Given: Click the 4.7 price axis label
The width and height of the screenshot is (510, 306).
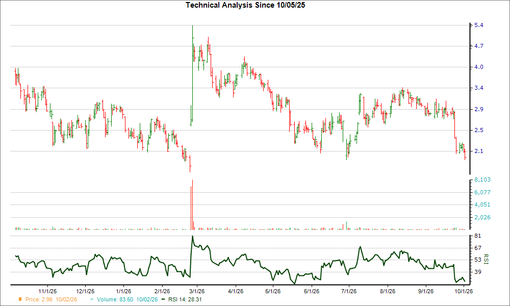Looking at the screenshot, I should point(479,46).
